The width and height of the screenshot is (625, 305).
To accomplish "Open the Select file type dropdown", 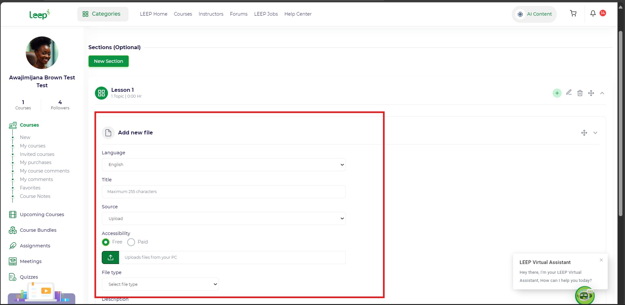I will point(160,284).
